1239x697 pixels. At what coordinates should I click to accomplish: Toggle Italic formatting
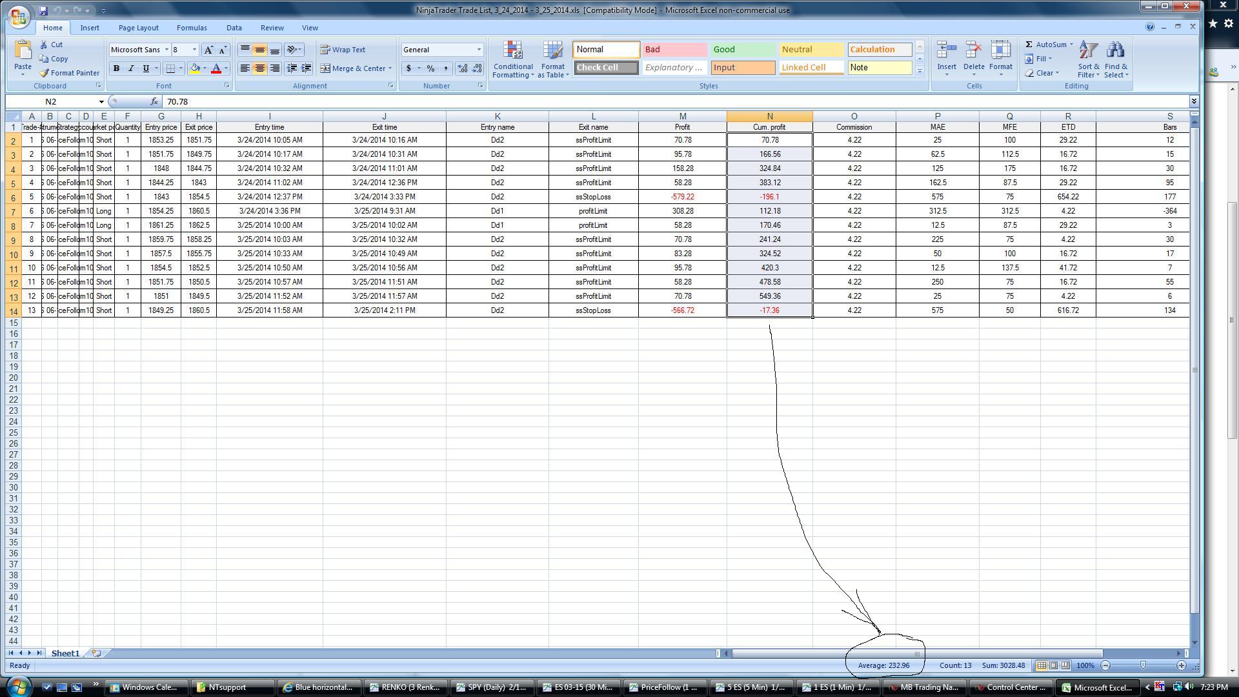(131, 68)
